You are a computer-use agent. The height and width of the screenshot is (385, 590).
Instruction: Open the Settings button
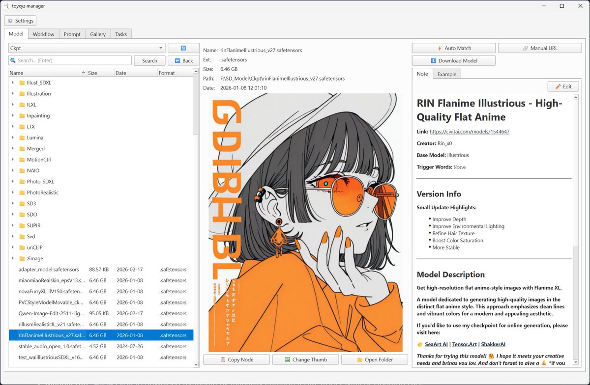20,21
